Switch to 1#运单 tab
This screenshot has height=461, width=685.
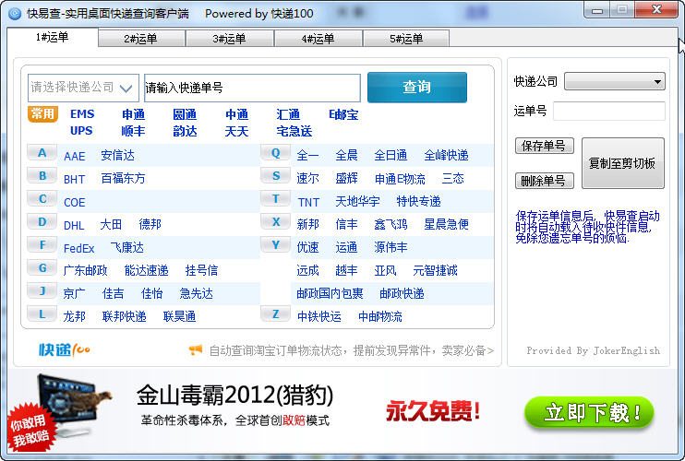(x=52, y=38)
